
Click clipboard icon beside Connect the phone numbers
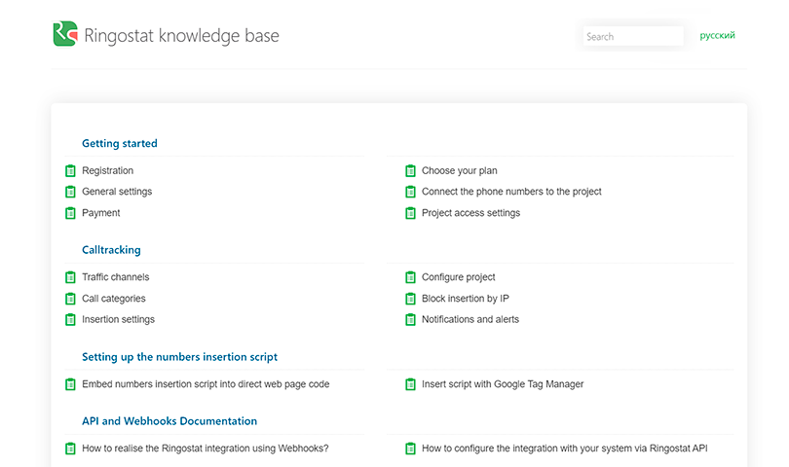pyautogui.click(x=411, y=192)
